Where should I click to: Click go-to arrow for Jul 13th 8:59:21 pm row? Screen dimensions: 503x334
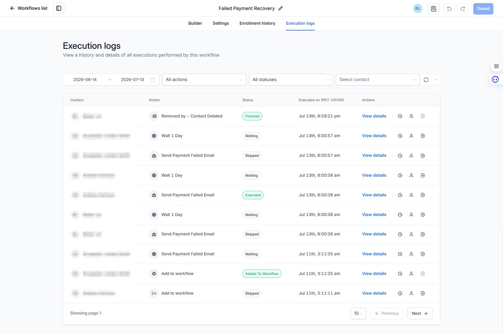(x=423, y=116)
